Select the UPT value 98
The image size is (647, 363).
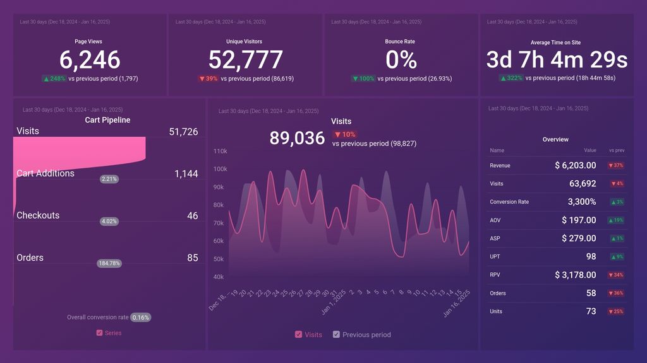click(591, 257)
